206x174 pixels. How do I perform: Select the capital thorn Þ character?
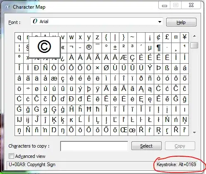click(158, 68)
